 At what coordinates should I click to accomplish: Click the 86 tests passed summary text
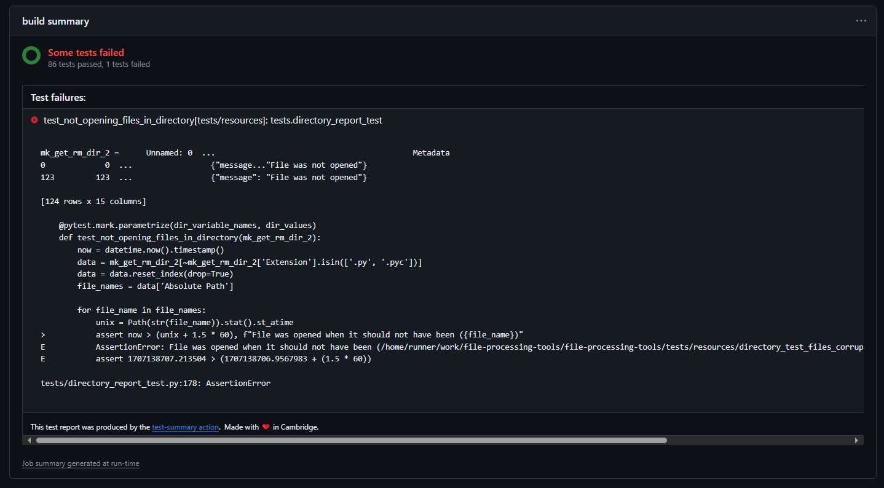[x=99, y=64]
